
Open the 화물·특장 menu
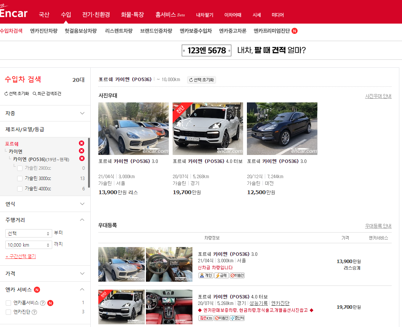coord(132,14)
